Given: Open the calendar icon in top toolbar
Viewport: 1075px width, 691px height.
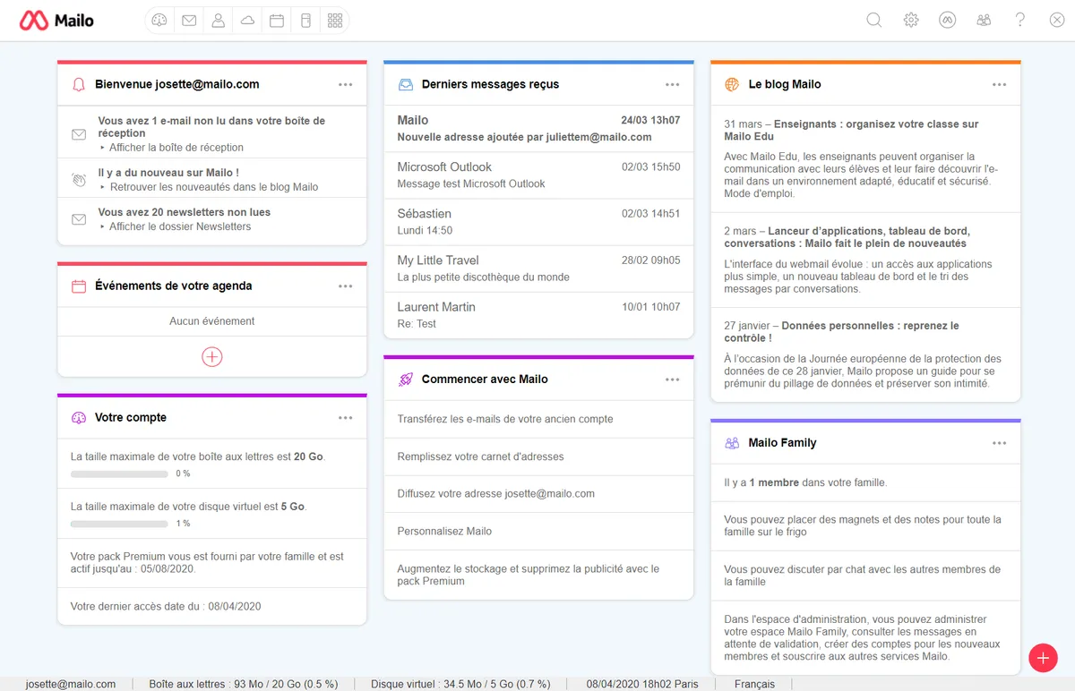Looking at the screenshot, I should pos(277,20).
